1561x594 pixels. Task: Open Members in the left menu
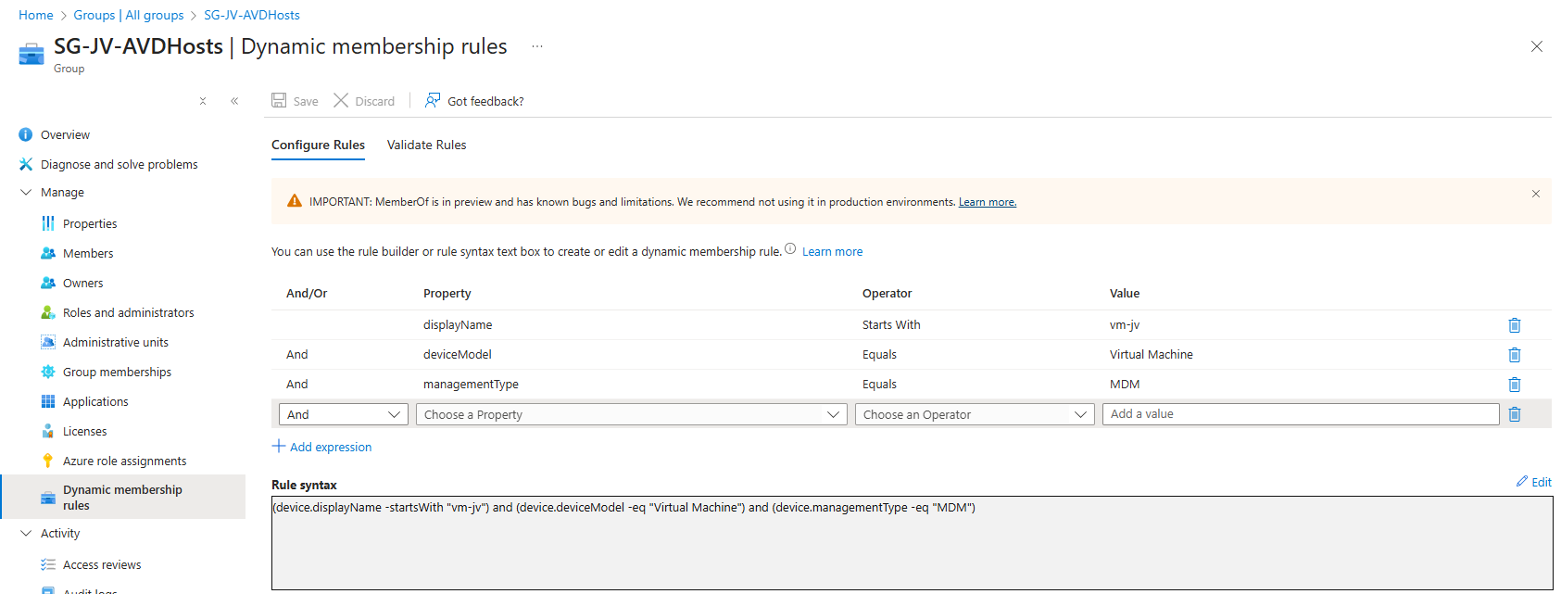coord(88,253)
